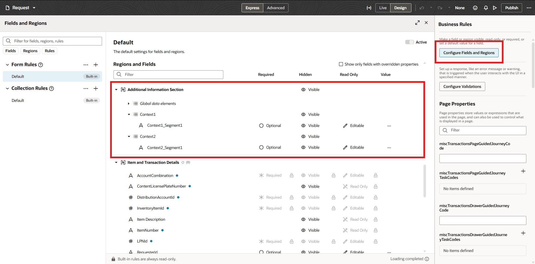Click miscTransactionsPageGuidedJourneyCode input field

tap(483, 159)
